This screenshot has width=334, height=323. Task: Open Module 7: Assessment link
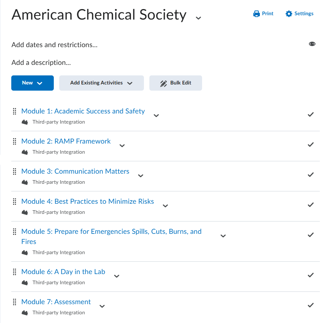click(56, 302)
